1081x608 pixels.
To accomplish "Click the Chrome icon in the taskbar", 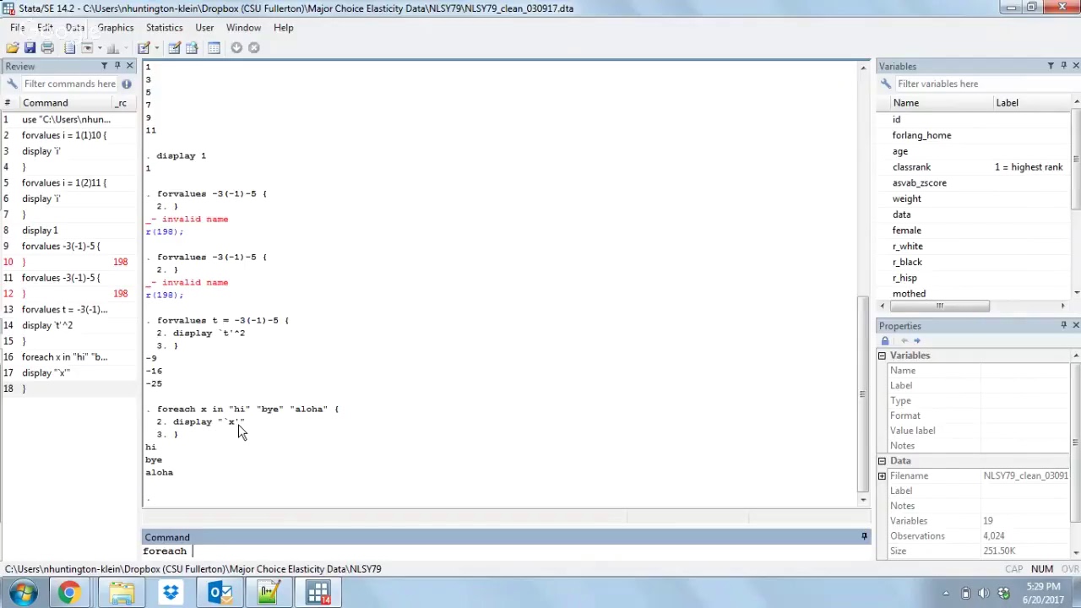I will click(x=69, y=593).
